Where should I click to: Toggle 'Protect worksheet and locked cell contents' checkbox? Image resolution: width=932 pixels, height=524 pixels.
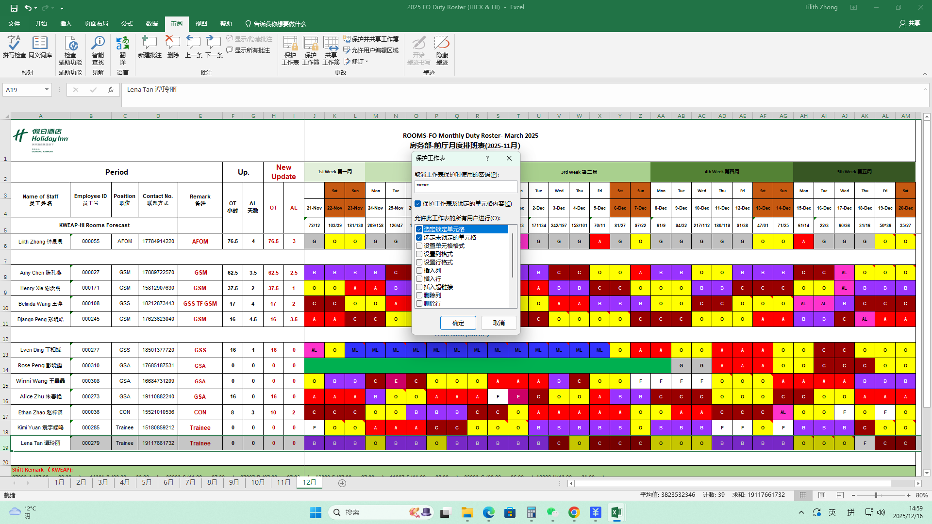[x=418, y=204]
